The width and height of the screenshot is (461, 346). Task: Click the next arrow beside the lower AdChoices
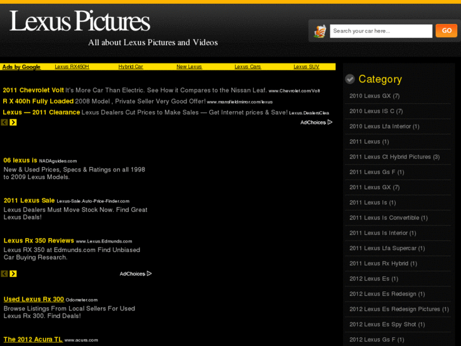tap(13, 274)
